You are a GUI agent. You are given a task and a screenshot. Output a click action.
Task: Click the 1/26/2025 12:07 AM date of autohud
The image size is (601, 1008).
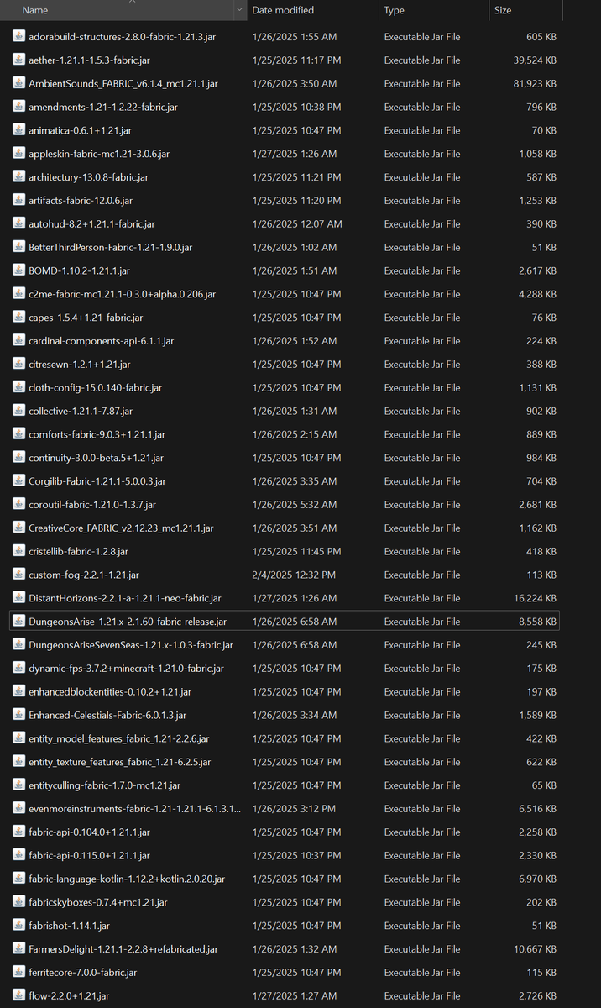point(297,224)
